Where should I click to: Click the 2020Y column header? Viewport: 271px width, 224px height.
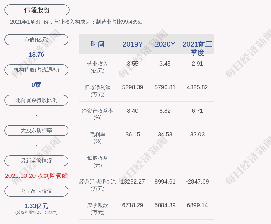point(165,44)
